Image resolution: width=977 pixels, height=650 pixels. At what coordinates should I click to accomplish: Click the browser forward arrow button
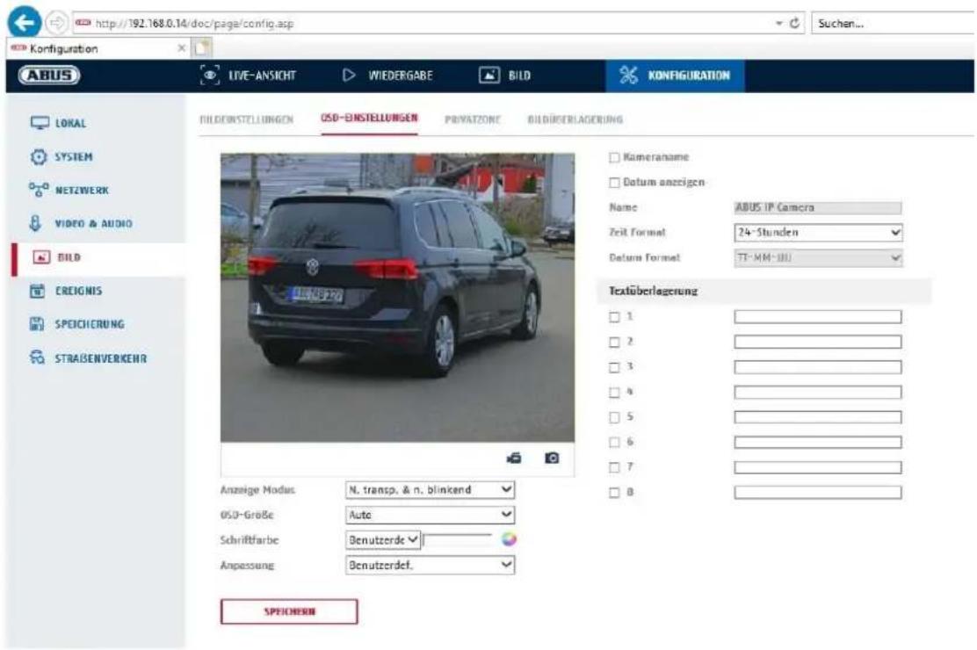(x=57, y=23)
